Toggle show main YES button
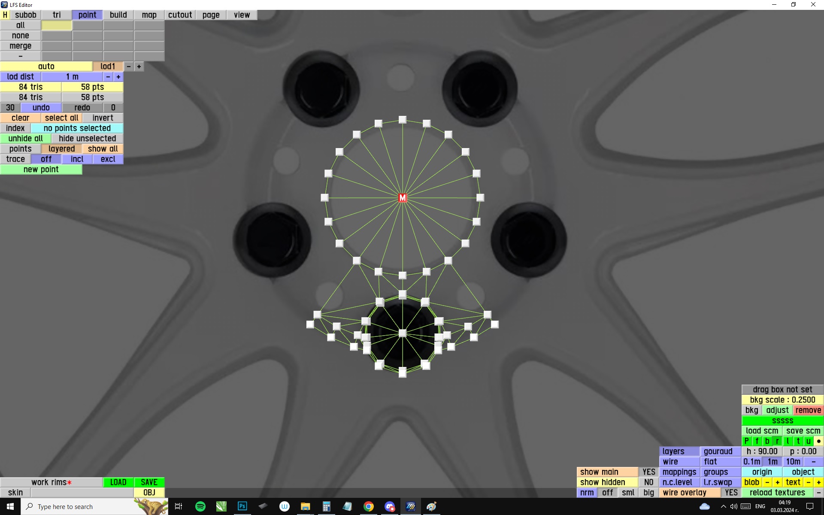The height and width of the screenshot is (515, 824). pyautogui.click(x=648, y=472)
